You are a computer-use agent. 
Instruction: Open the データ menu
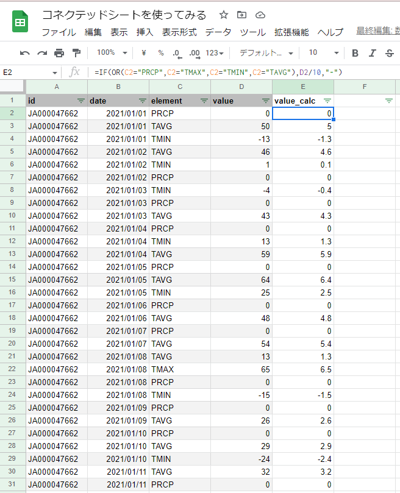click(218, 32)
